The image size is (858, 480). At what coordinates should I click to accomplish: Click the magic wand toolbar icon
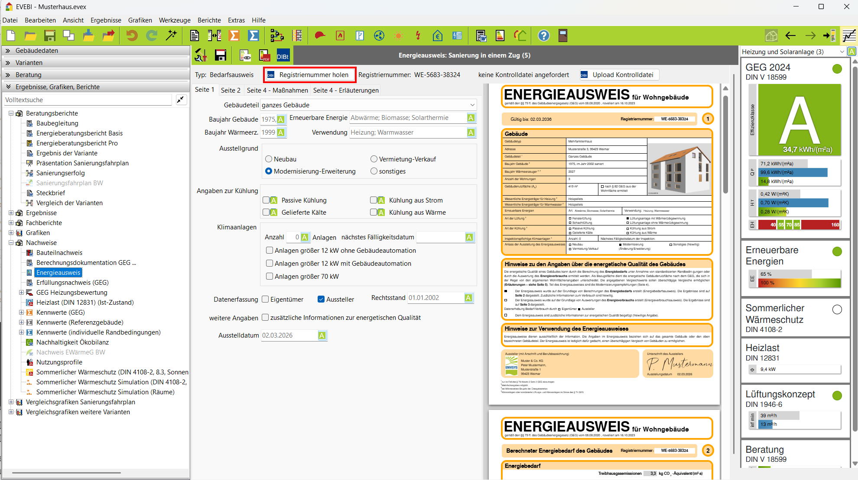point(171,35)
